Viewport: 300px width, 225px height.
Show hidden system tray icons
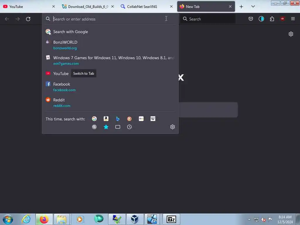[x=249, y=219]
